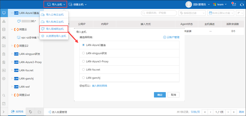Image resolution: width=246 pixels, height=116 pixels.
Task: Select the LAN-xingyun研发 radio option
Action: point(83,53)
